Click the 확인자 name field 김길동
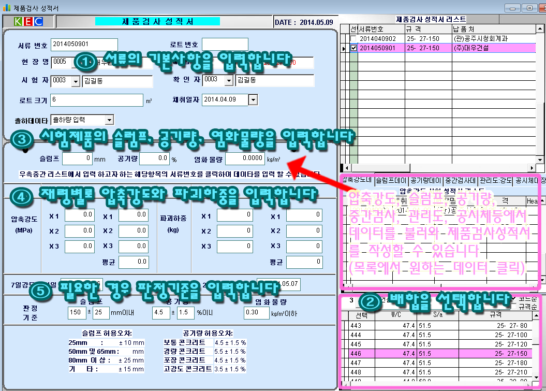Screen dimensions: 546x391 tap(274, 80)
